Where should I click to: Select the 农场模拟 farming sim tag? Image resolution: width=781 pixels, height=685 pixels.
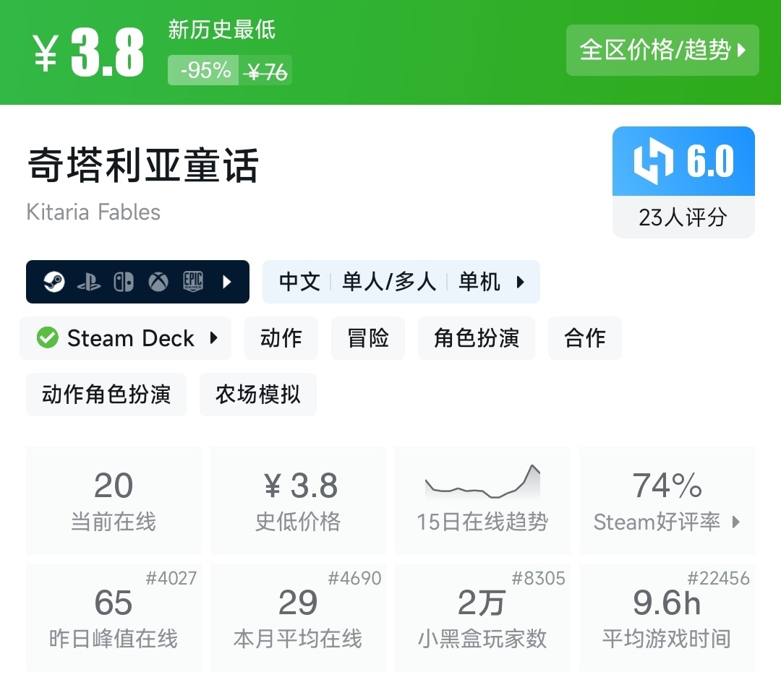258,395
